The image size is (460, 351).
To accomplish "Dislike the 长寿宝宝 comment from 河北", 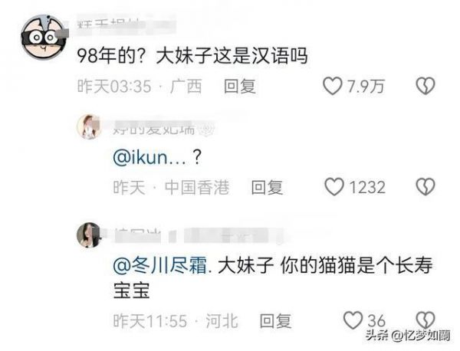I will (426, 320).
